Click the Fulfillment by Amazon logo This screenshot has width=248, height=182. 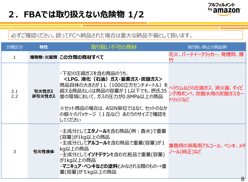[224, 10]
